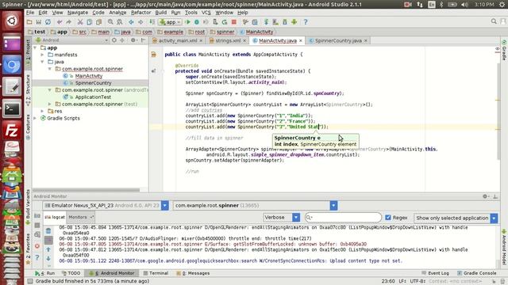Open FileZilla from the Ubuntu launcher
Screen dimensions: 508x285
coord(12,131)
